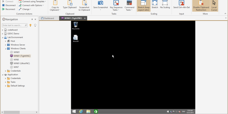
Task: Close the WIN81 (TightVNC) tab
Action: [85, 18]
